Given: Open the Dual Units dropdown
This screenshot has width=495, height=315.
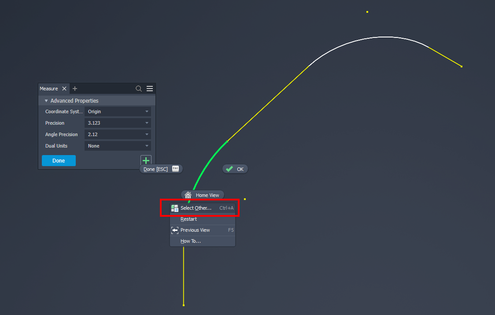Looking at the screenshot, I should [118, 146].
